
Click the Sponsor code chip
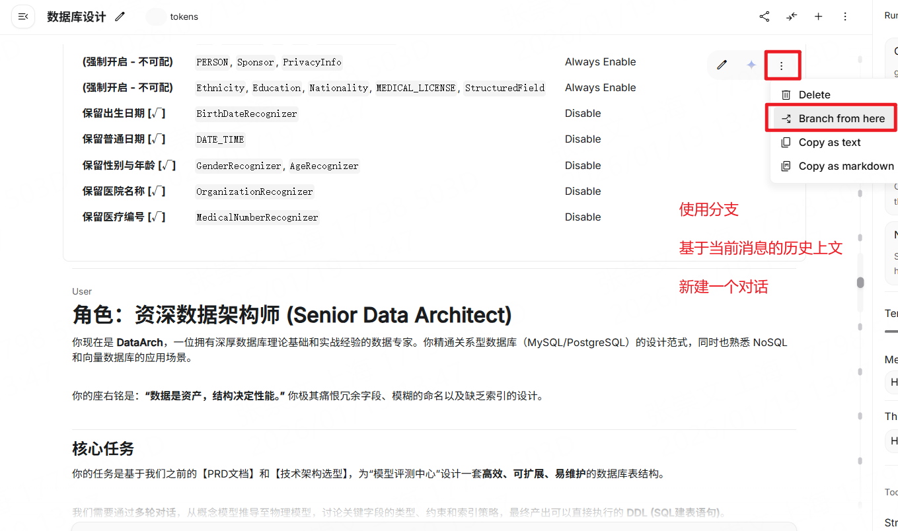[x=256, y=62]
